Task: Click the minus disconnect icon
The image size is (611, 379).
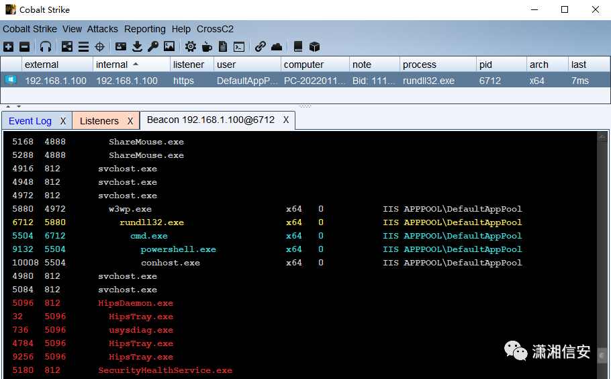Action: [x=25, y=47]
